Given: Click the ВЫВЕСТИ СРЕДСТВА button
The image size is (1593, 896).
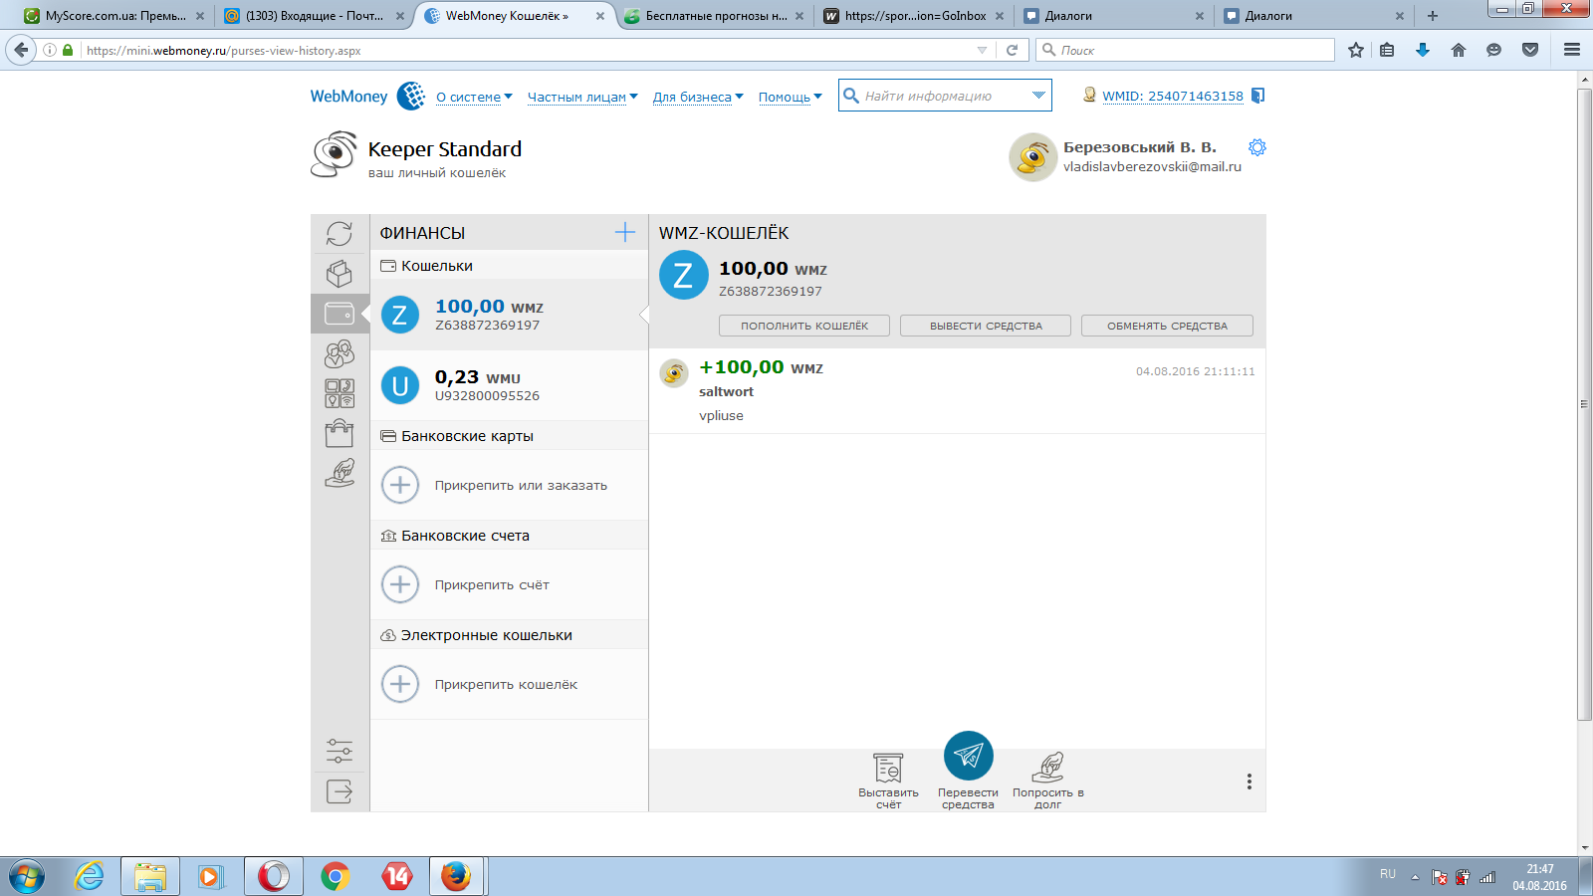Looking at the screenshot, I should click(x=986, y=326).
